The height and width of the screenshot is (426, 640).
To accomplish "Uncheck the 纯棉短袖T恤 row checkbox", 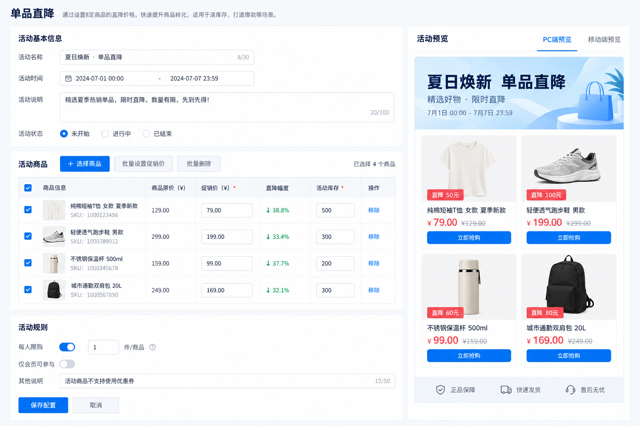I will click(x=28, y=210).
